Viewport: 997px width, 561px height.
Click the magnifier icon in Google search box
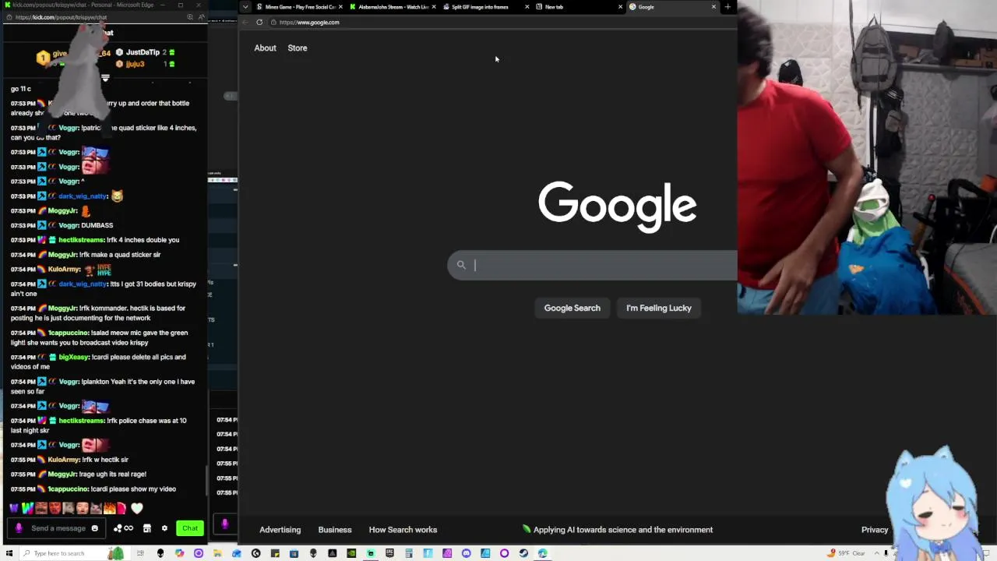(461, 265)
